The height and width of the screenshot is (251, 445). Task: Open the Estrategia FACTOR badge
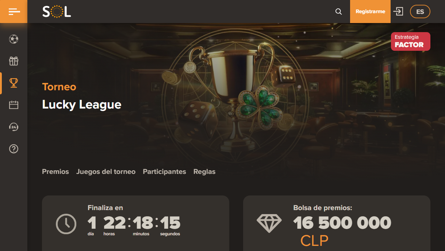(411, 41)
